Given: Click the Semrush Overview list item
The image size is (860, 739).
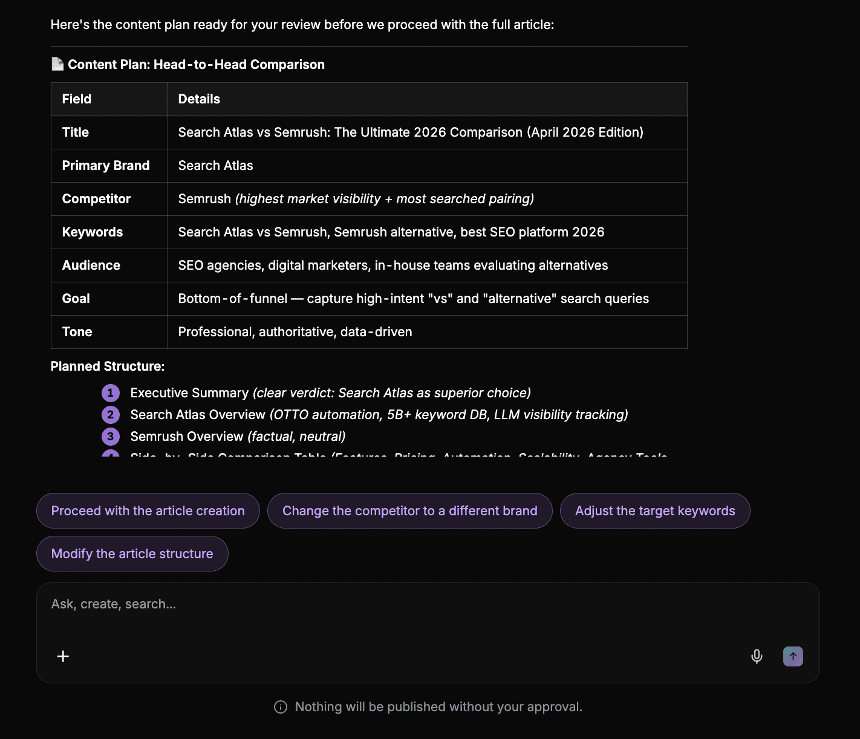Looking at the screenshot, I should click(238, 437).
